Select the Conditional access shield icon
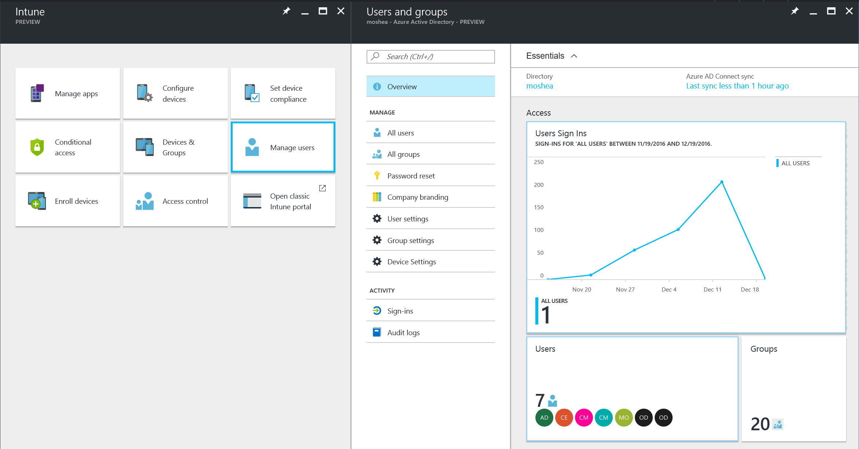This screenshot has height=449, width=859. 37,147
